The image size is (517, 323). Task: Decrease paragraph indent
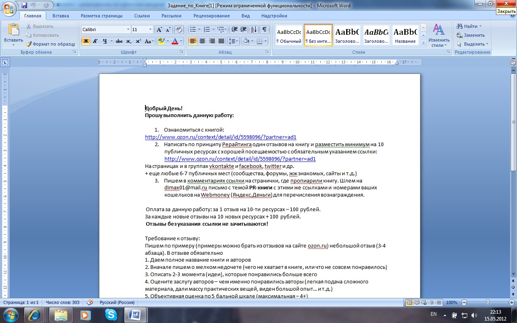pyautogui.click(x=234, y=29)
